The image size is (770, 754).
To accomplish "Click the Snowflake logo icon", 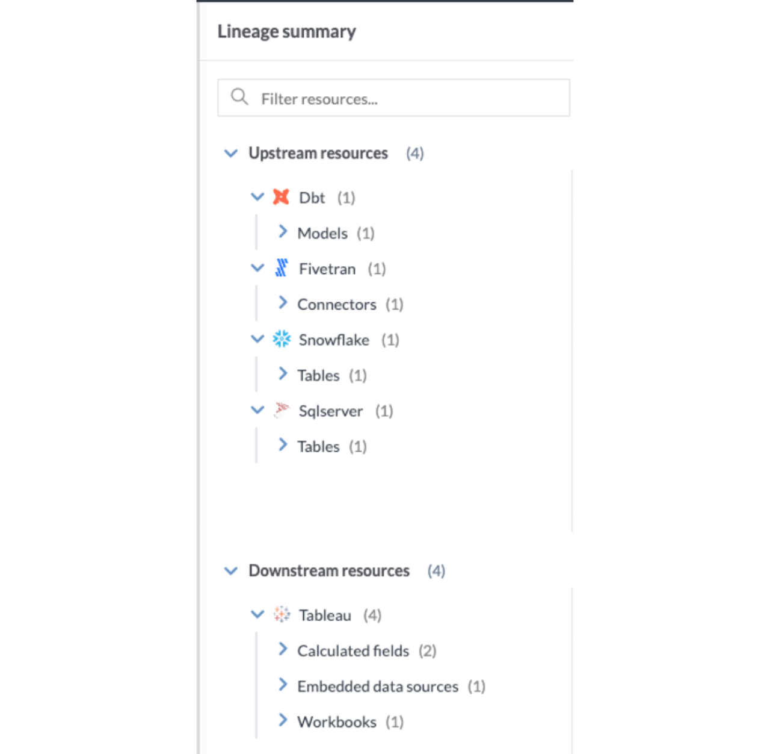I will click(x=281, y=339).
